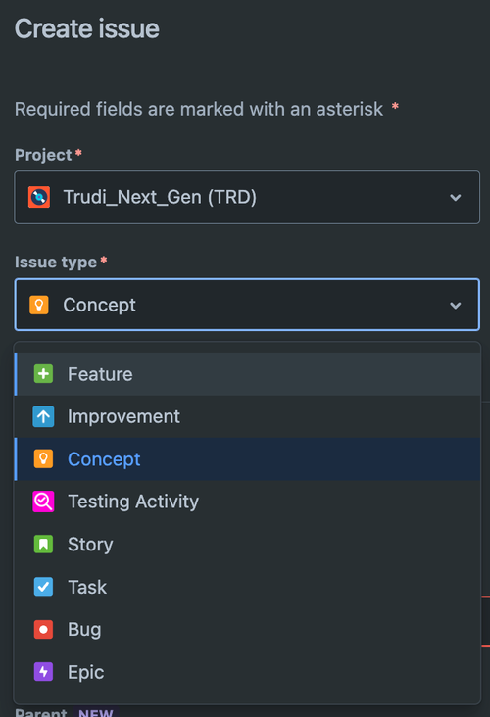490x717 pixels.
Task: Click the Trudi_Next_Gen project avatar icon
Action: [39, 197]
